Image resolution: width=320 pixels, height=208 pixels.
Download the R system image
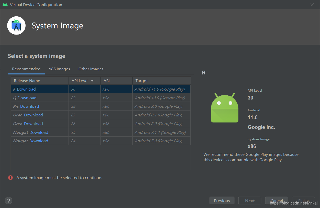click(26, 89)
